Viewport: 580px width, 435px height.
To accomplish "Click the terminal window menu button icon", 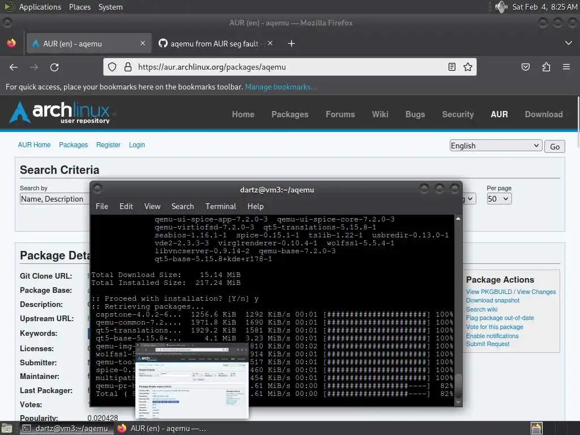I will coord(97,189).
